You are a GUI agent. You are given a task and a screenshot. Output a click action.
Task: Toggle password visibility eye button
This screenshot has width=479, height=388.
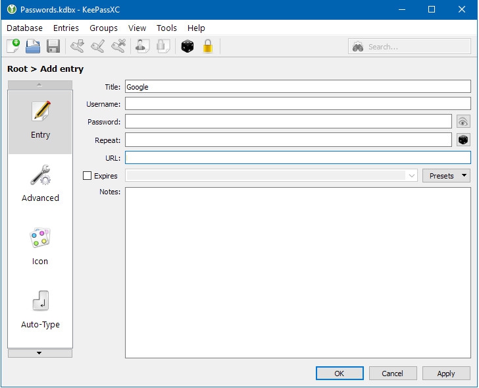pyautogui.click(x=463, y=122)
